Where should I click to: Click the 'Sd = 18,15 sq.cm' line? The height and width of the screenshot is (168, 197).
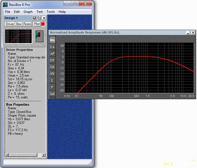pyautogui.click(x=20, y=79)
